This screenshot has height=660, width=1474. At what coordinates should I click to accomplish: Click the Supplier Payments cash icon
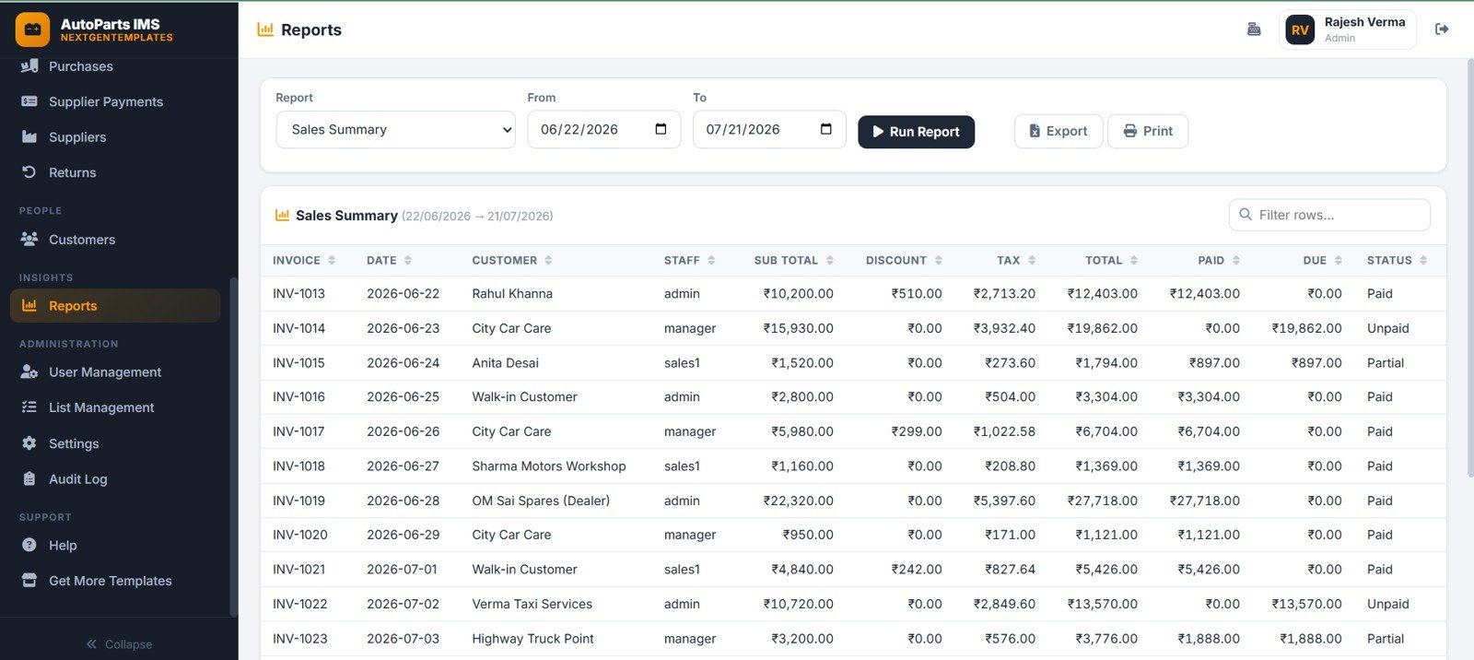pyautogui.click(x=29, y=101)
